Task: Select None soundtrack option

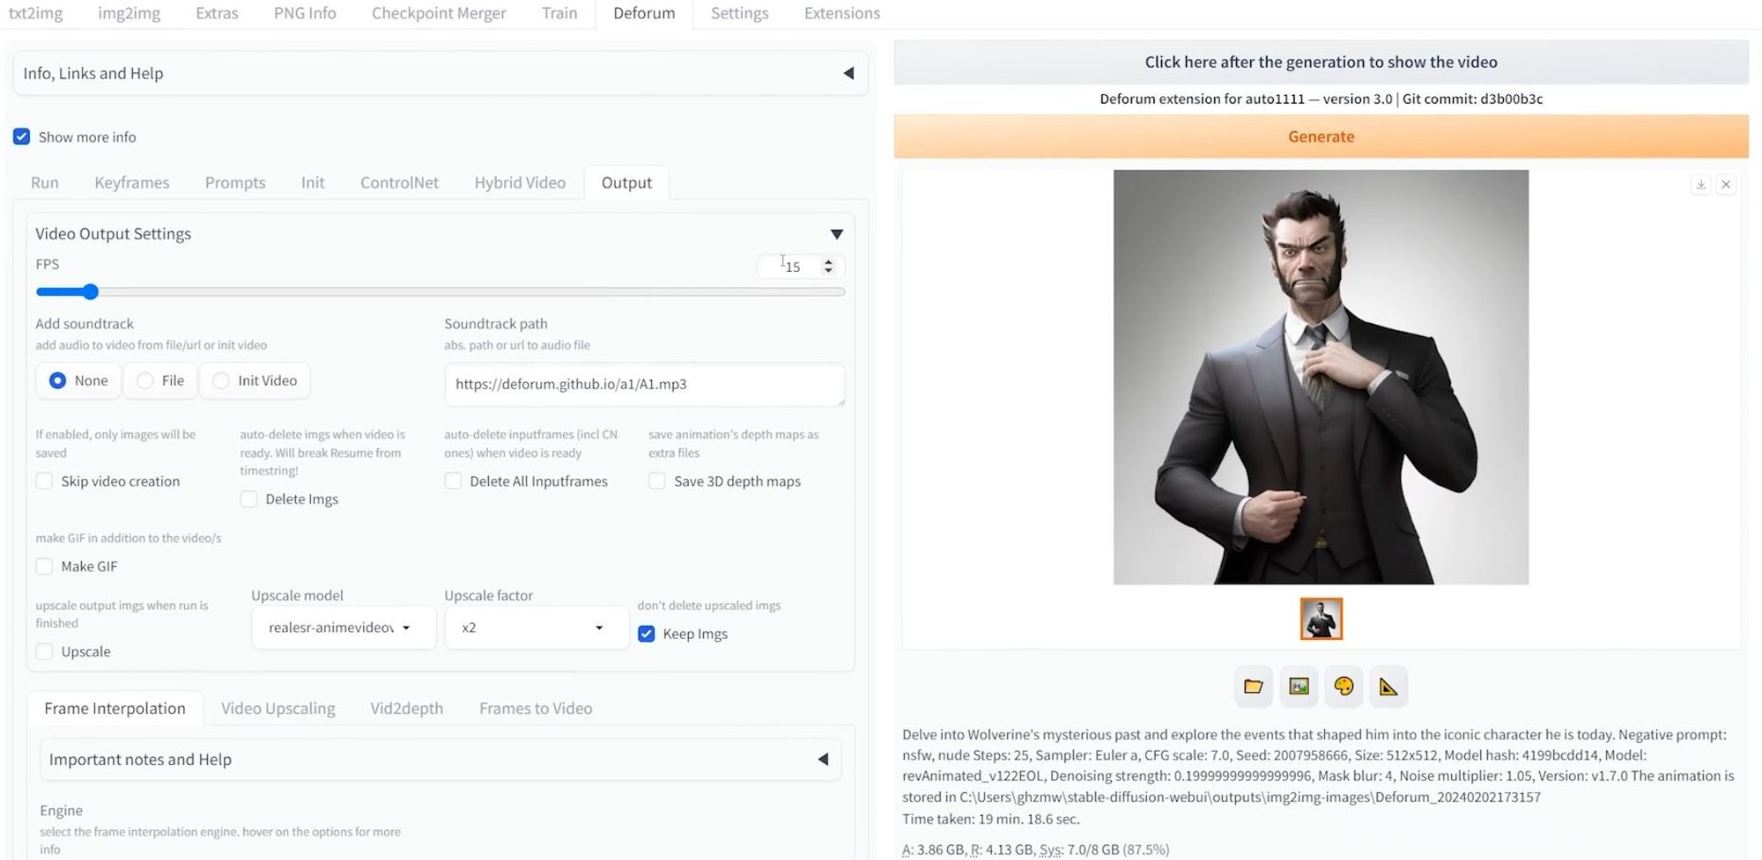Action: [78, 380]
